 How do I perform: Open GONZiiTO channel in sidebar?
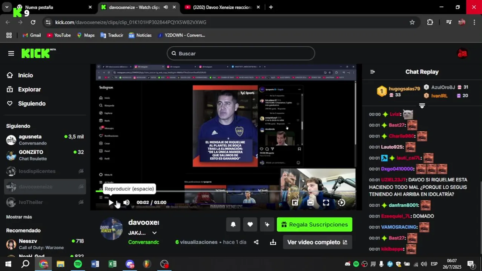pyautogui.click(x=45, y=155)
